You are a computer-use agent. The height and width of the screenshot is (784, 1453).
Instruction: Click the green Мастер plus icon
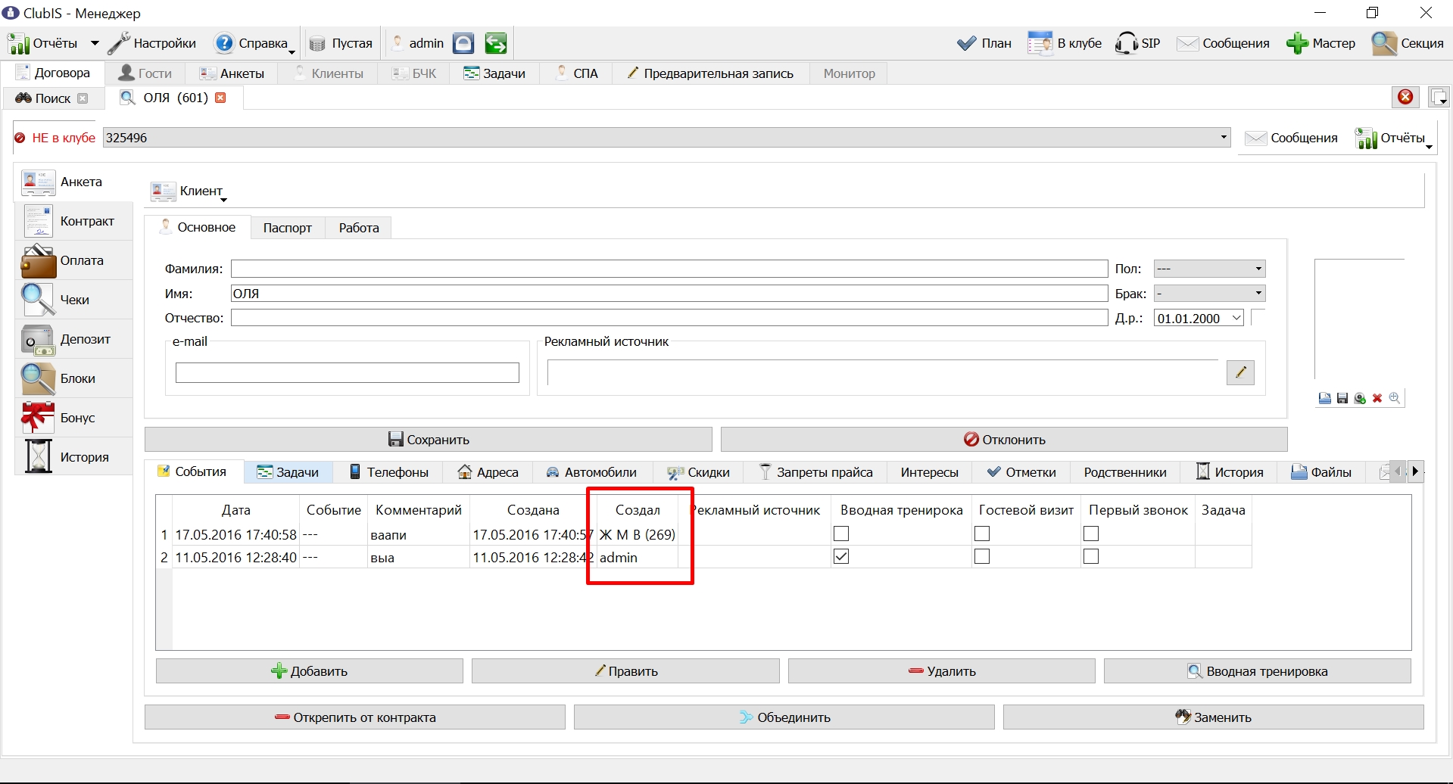(1297, 43)
